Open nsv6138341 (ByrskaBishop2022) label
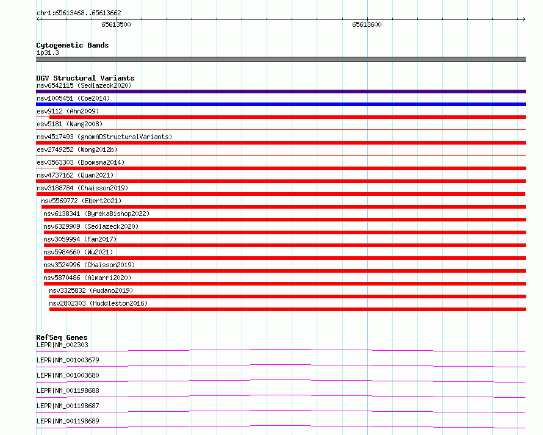The width and height of the screenshot is (543, 435). coord(96,214)
